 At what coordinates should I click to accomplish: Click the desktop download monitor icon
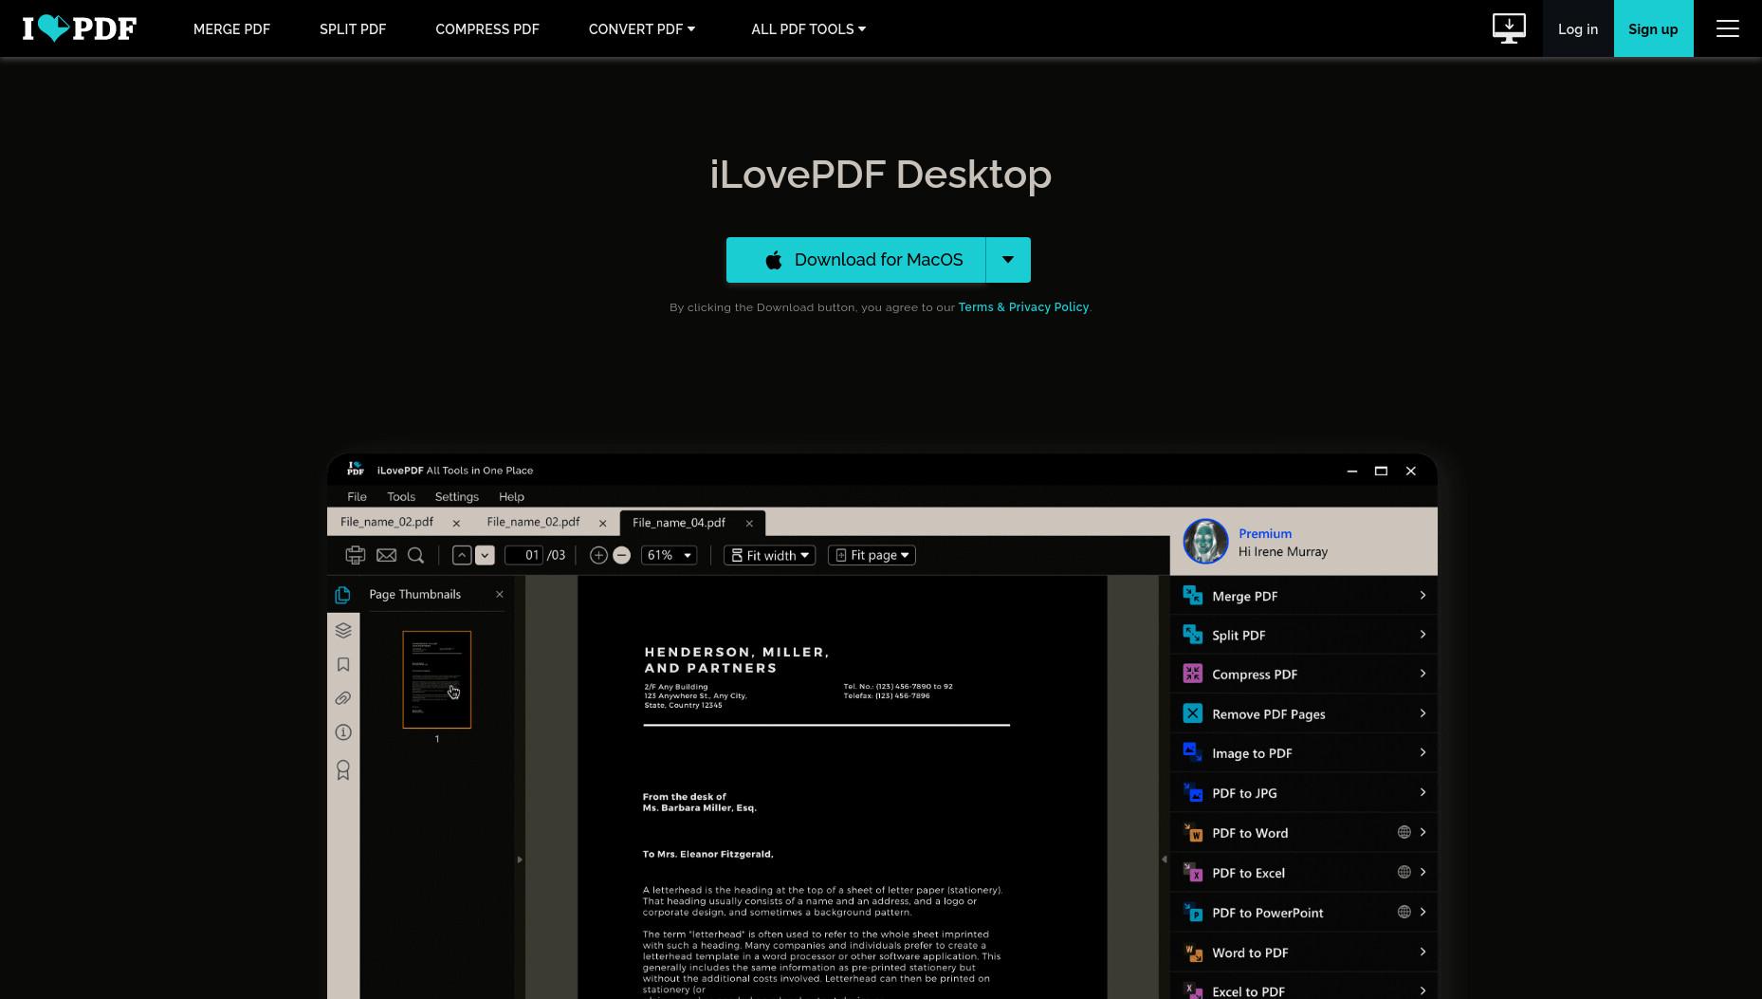[x=1509, y=28]
